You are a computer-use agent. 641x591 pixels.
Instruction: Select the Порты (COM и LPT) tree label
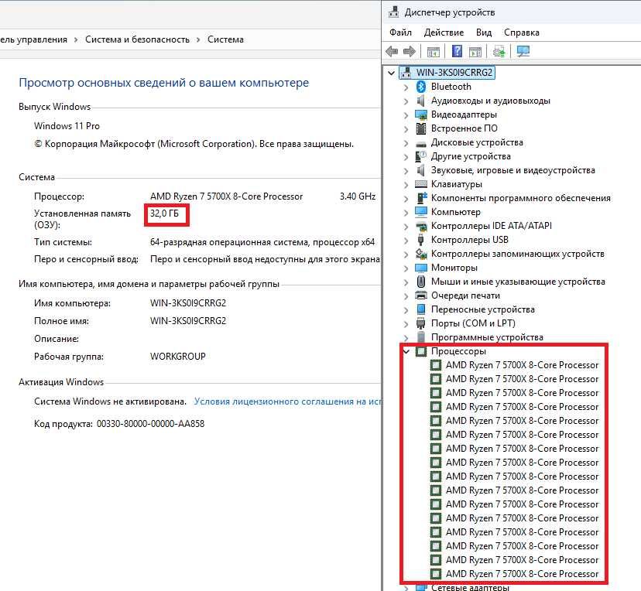(x=473, y=323)
